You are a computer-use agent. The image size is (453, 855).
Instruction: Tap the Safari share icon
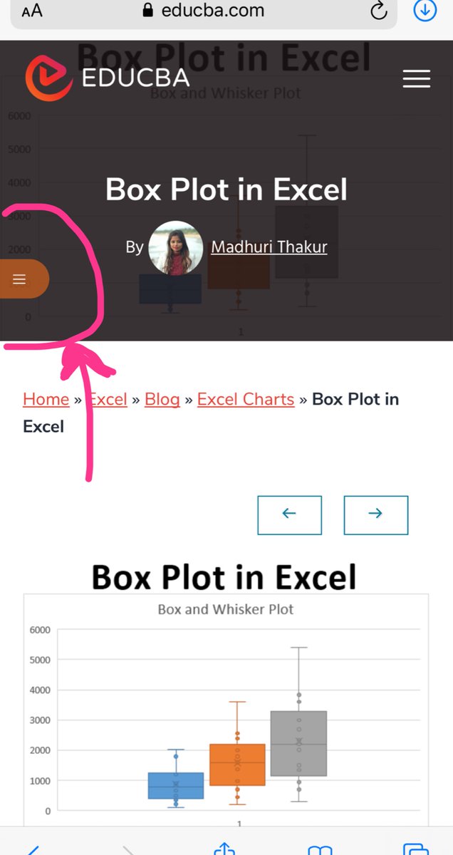tap(224, 849)
